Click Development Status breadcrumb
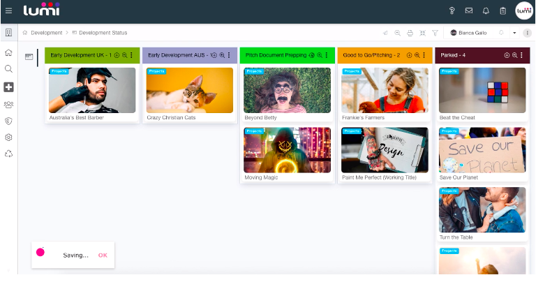The height and width of the screenshot is (282, 536). tap(103, 33)
